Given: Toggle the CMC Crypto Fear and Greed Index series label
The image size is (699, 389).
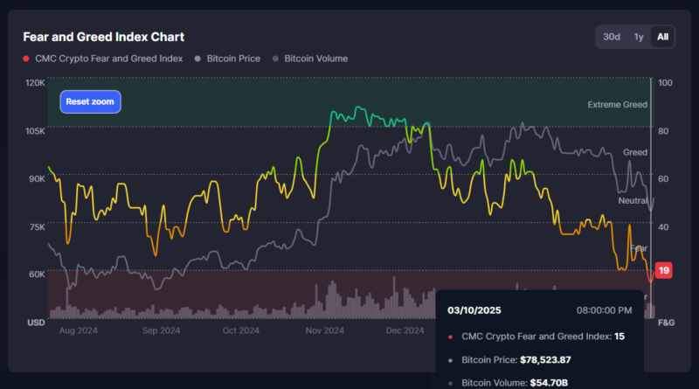Looking at the screenshot, I should coord(108,59).
